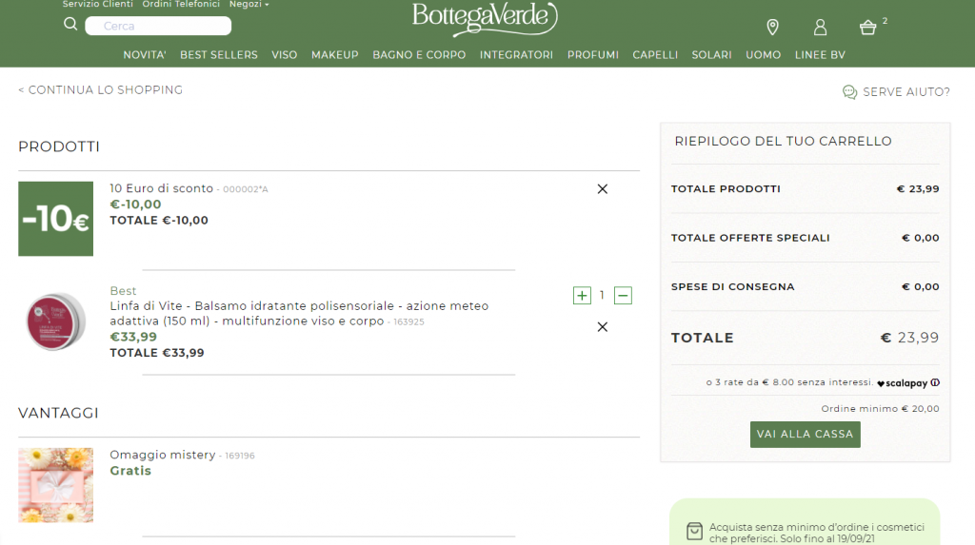This screenshot has height=545, width=975.
Task: Open the Servizio Clienti link
Action: tap(97, 5)
